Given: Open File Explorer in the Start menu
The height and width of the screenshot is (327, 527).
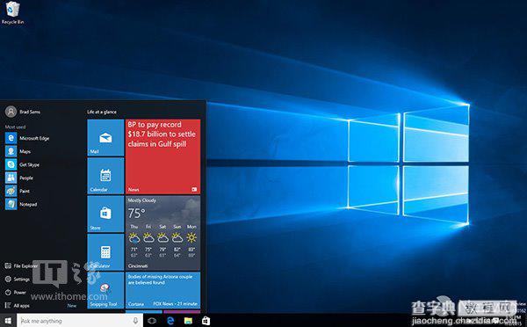Looking at the screenshot, I should pyautogui.click(x=21, y=265).
